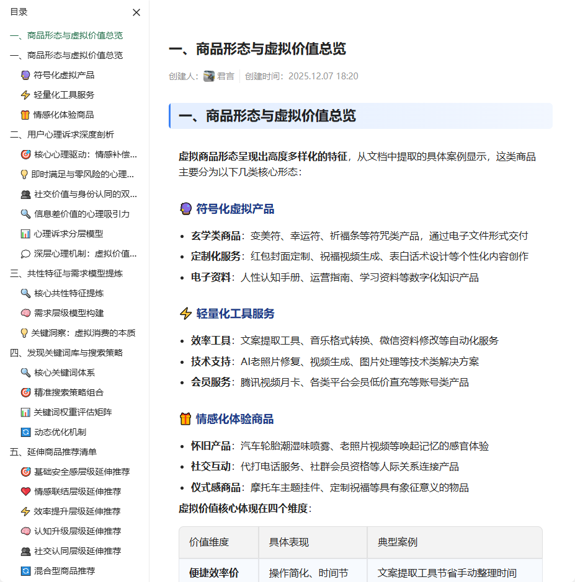Select 五、延伸商品推荐清单 in the outline
Viewport: 575px width, 582px height.
pyautogui.click(x=56, y=452)
